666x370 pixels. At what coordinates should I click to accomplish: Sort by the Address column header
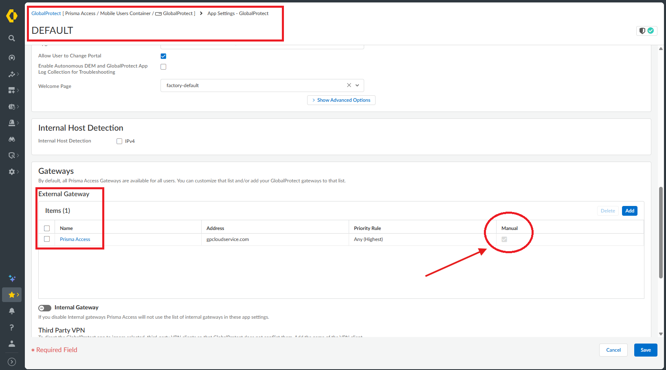tap(215, 228)
